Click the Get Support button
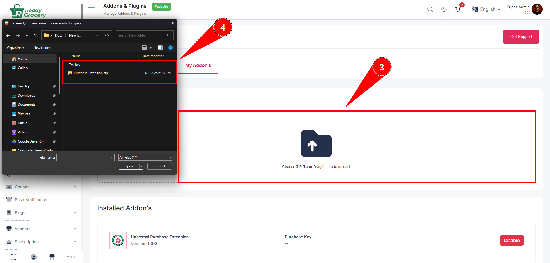Viewport: 550px width, 263px height. click(x=521, y=37)
